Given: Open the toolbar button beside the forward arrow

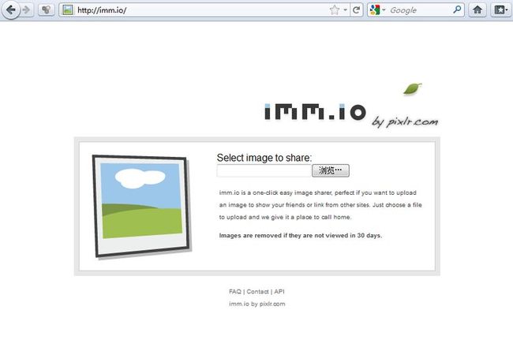Looking at the screenshot, I should click(47, 10).
